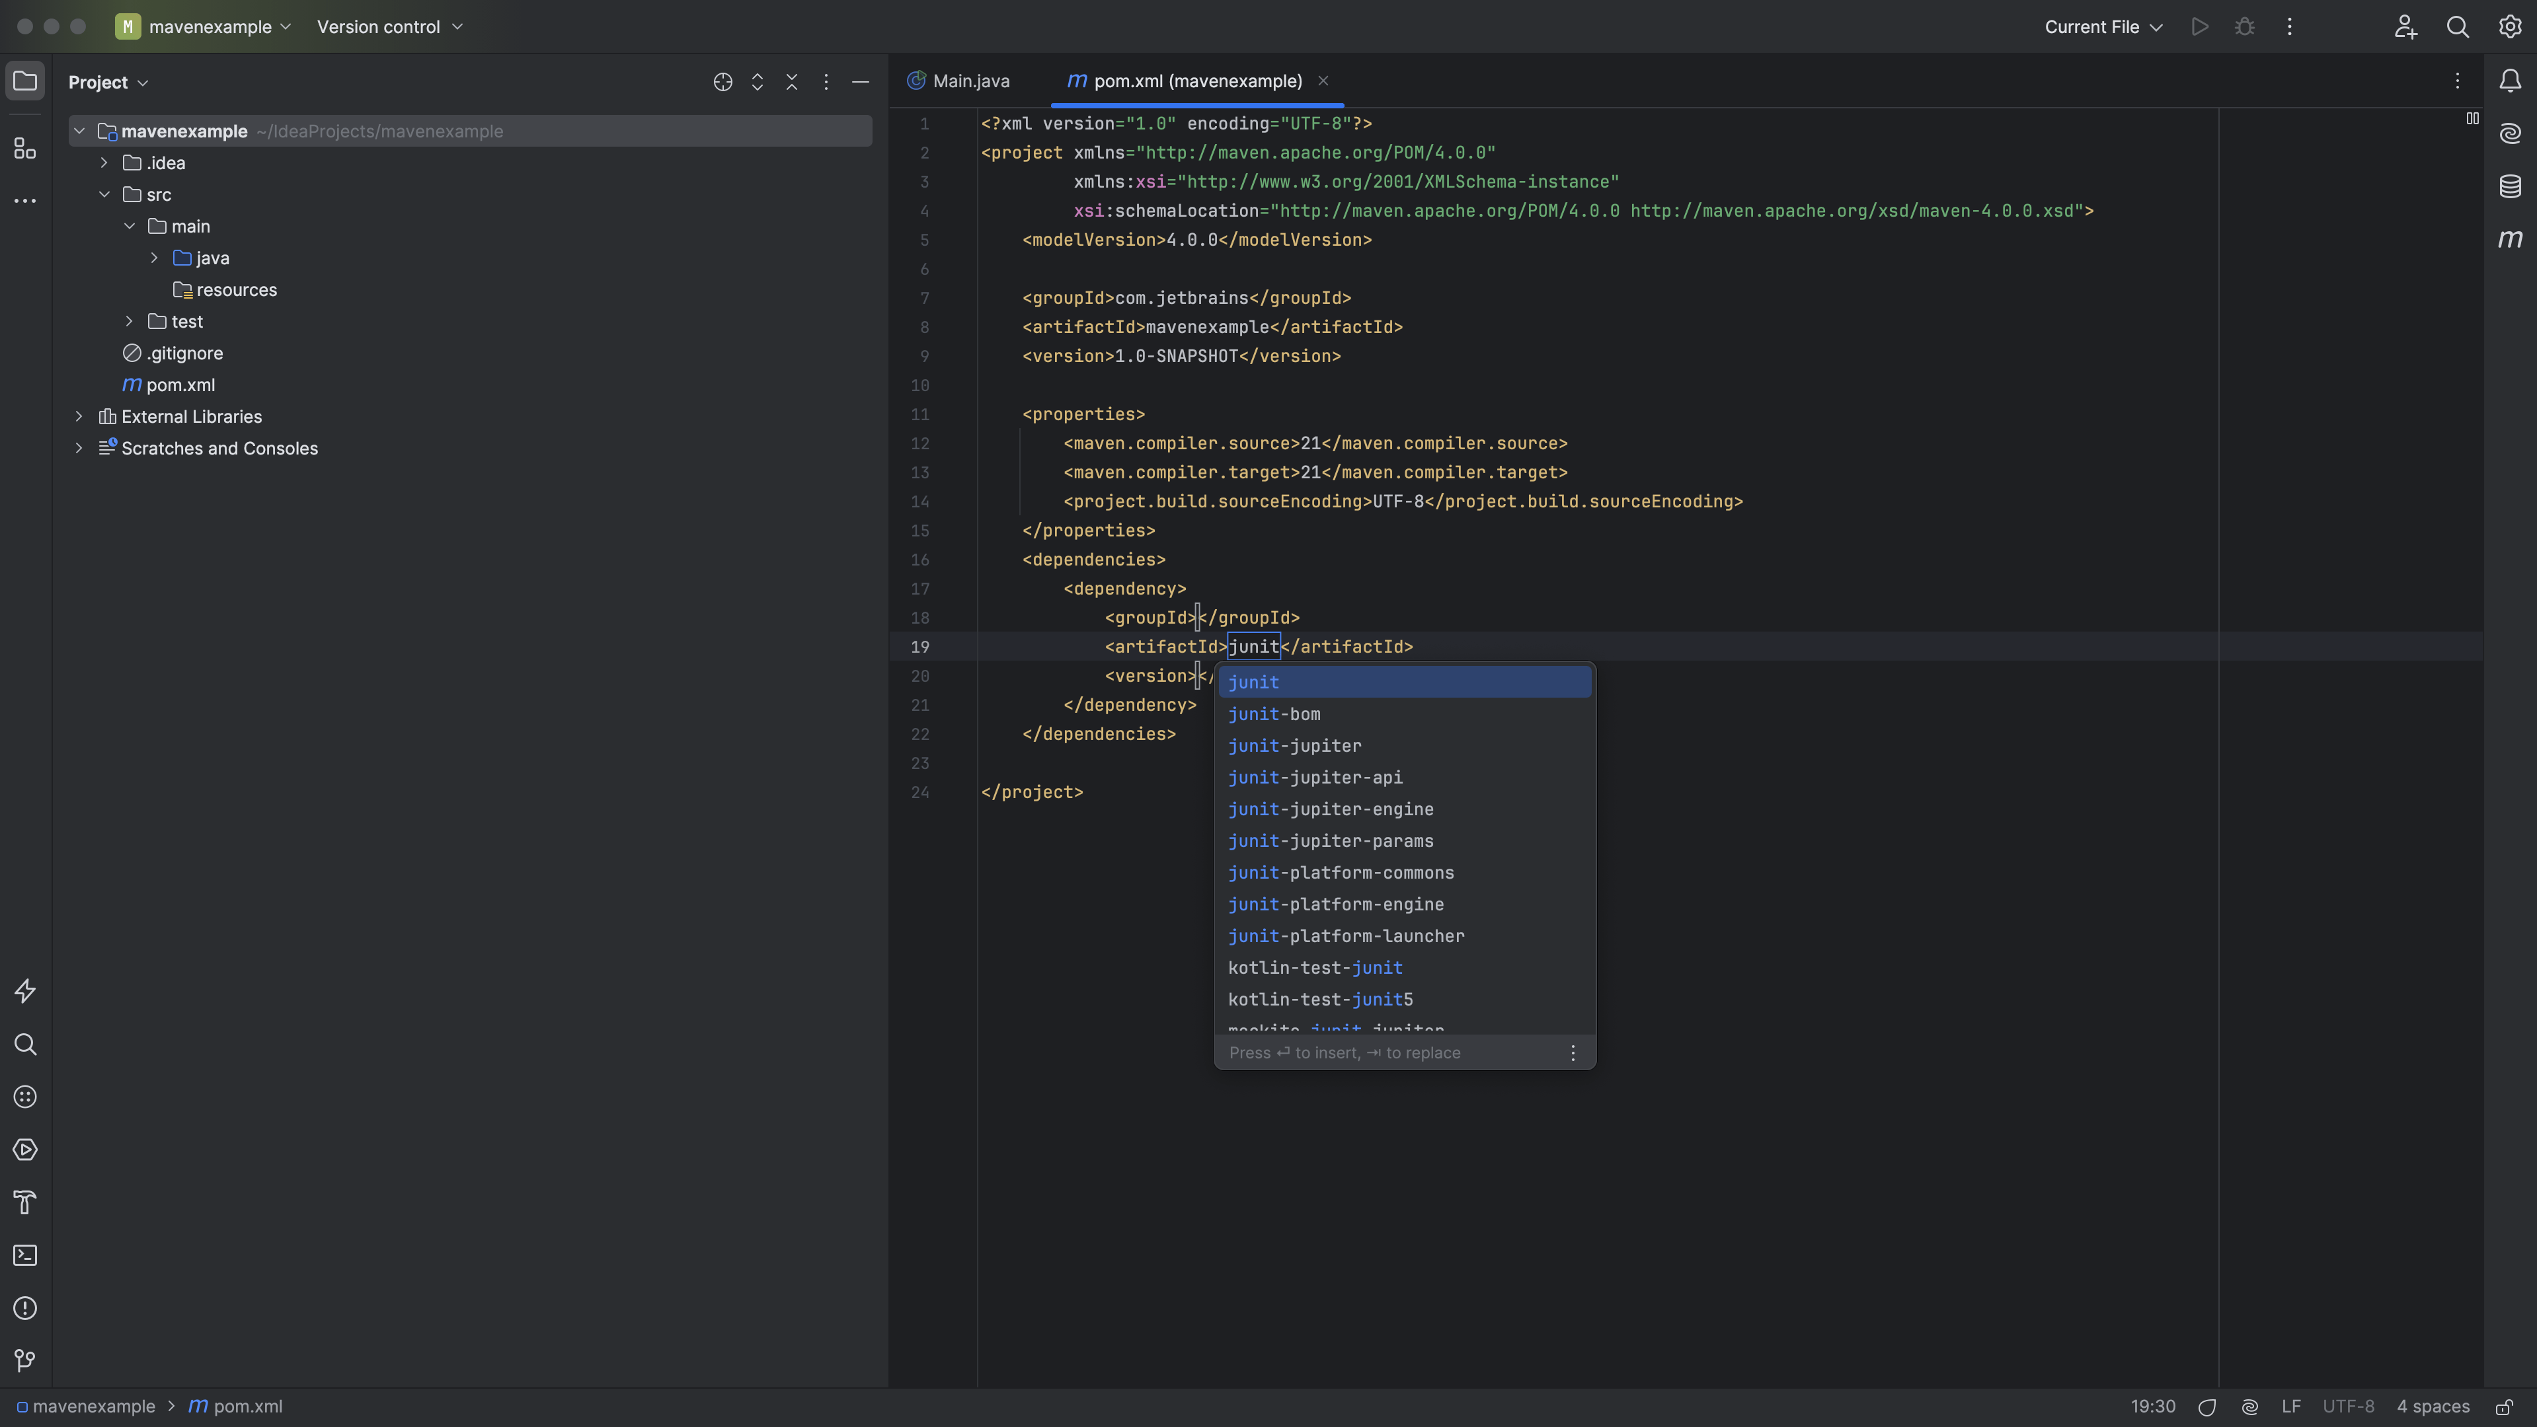
Task: Toggle the Project tool window folder icon
Action: coord(24,81)
